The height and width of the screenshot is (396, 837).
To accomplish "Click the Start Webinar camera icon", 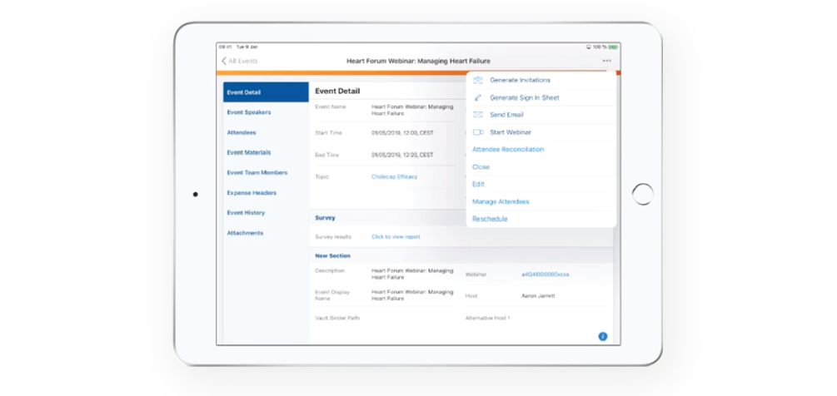I will (478, 132).
